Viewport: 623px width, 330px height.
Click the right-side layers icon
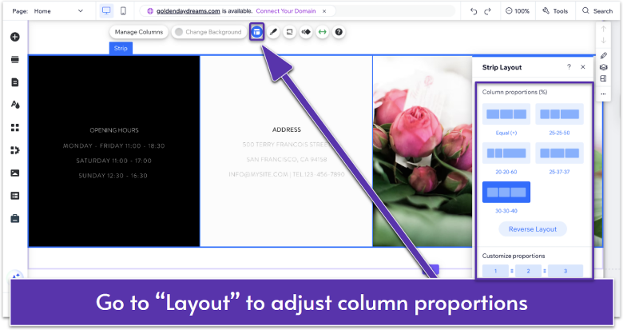click(x=604, y=67)
